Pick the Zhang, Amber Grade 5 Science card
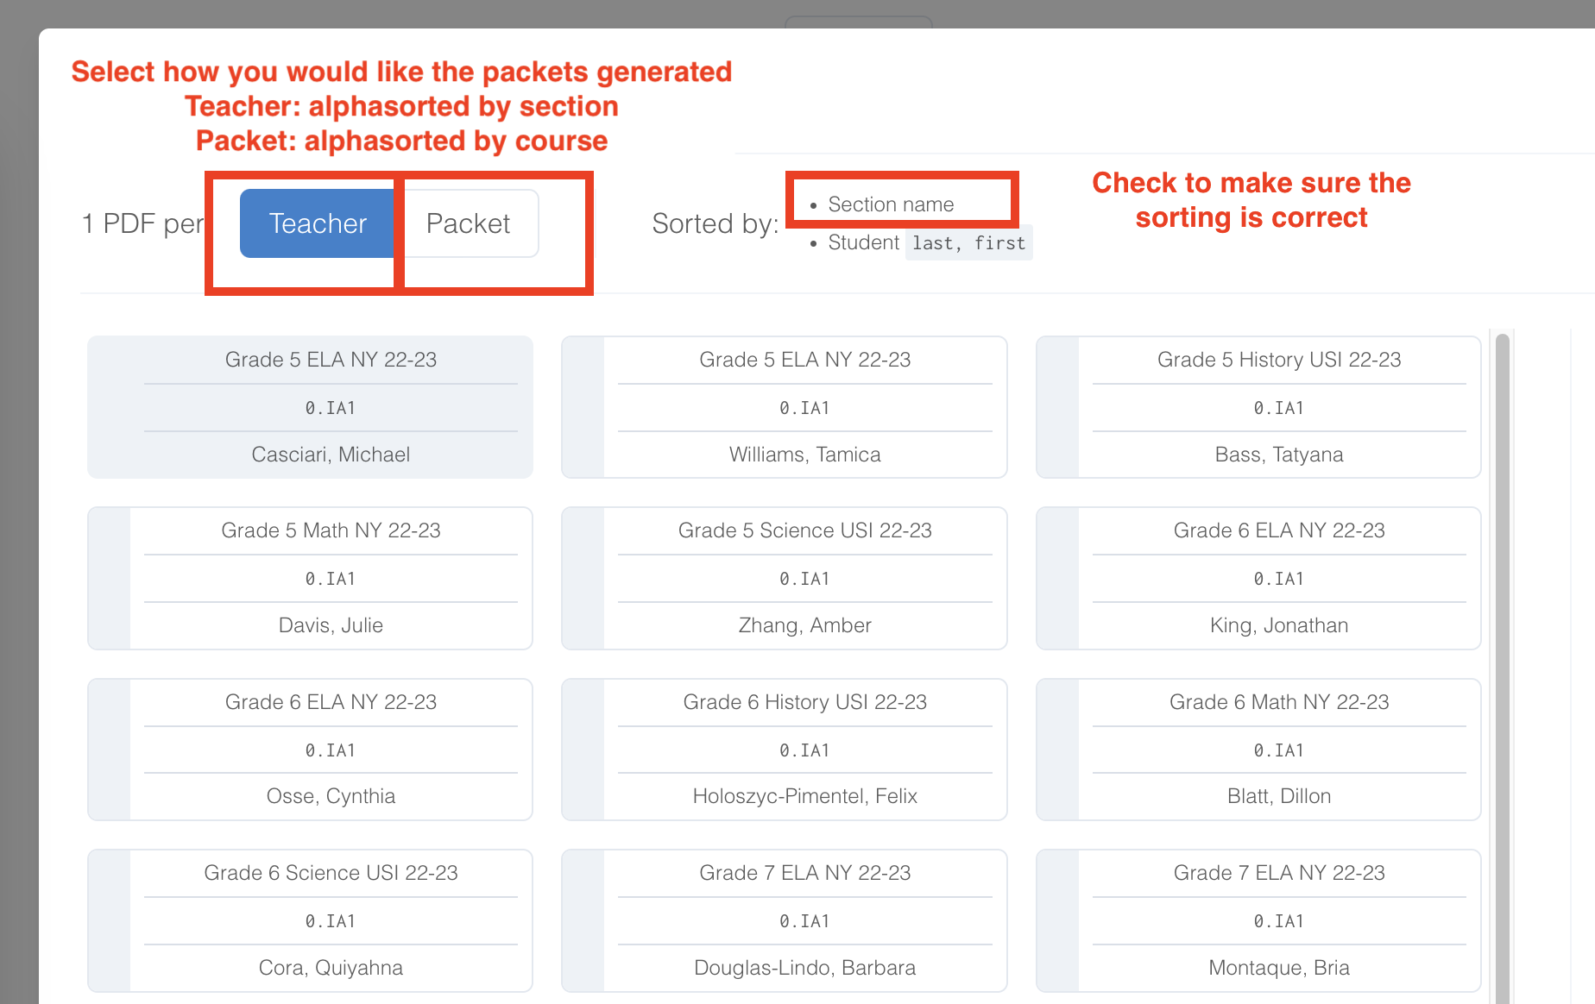 [x=784, y=578]
